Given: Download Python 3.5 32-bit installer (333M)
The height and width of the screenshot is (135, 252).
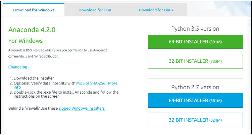Looking at the screenshot, I should (x=195, y=61).
